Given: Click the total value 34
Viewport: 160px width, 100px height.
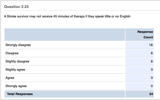Looking at the screenshot, I should point(151,94).
